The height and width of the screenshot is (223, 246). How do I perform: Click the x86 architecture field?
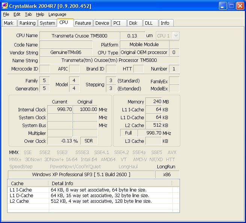point(167,174)
